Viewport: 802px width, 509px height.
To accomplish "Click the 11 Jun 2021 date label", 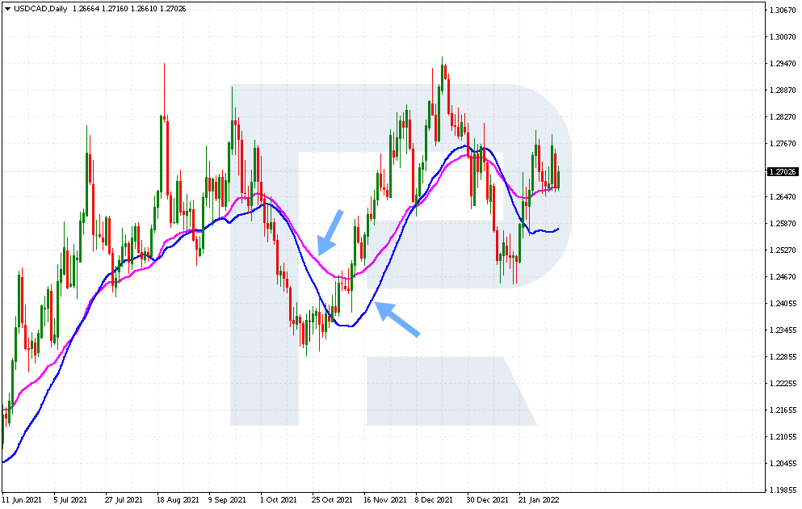I will pos(22,500).
